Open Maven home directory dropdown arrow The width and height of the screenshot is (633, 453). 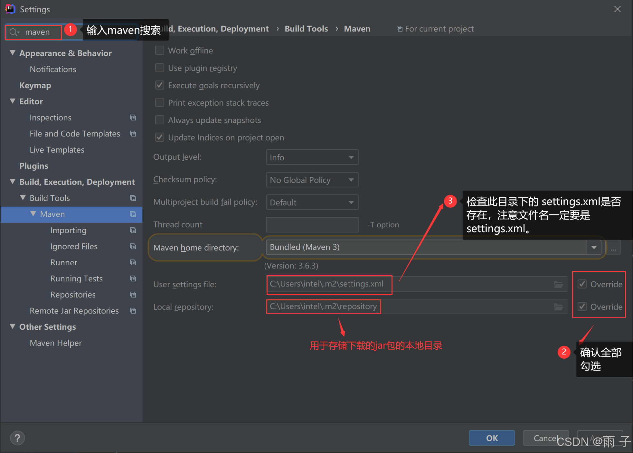coord(594,247)
